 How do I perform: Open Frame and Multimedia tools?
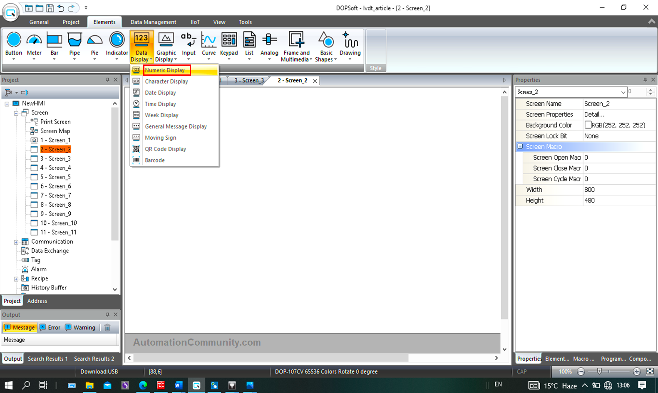coord(296,47)
